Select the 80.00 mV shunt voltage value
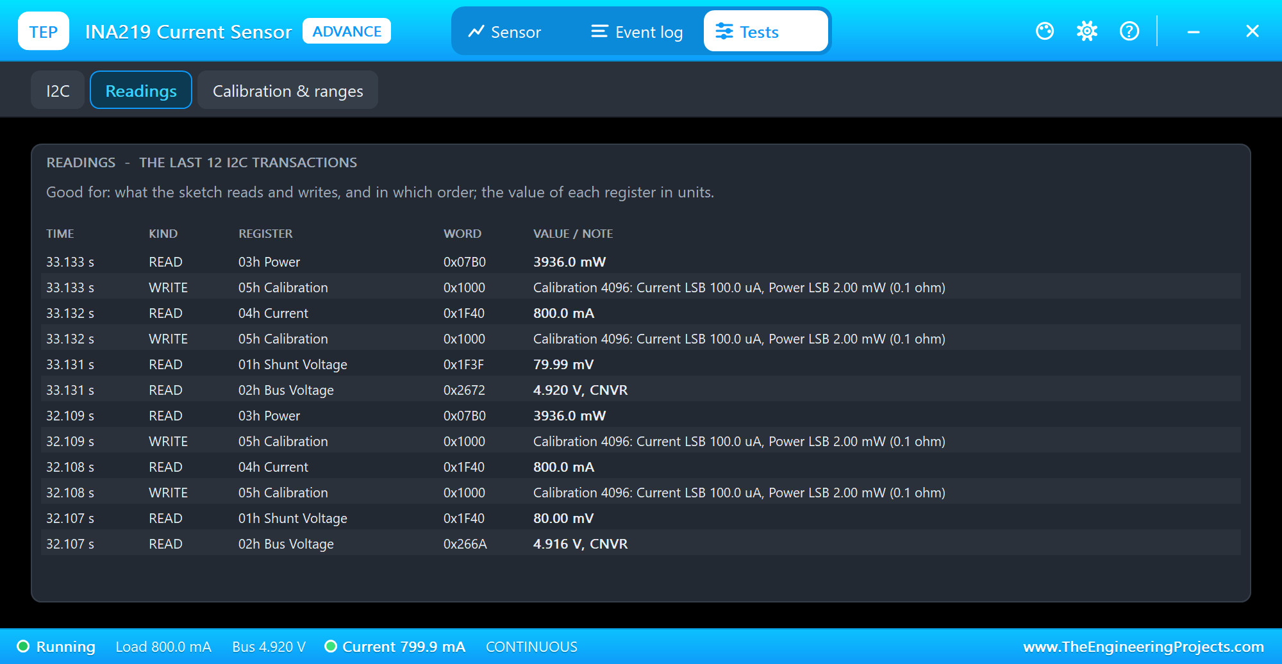The image size is (1282, 664). 563,518
